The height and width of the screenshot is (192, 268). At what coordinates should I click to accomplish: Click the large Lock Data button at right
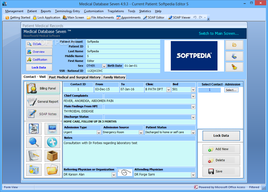[x=221, y=136]
